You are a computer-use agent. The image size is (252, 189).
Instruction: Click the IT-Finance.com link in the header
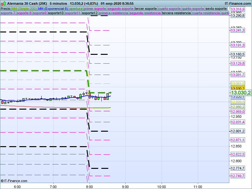238,3
